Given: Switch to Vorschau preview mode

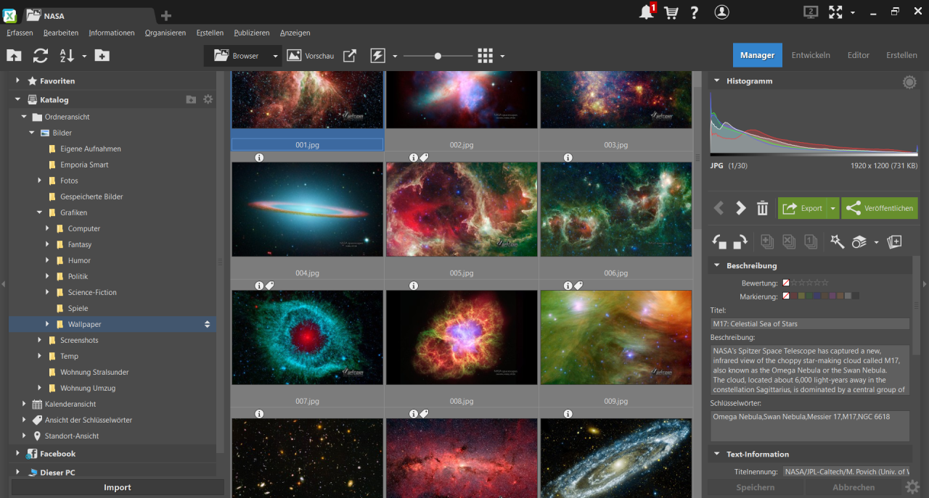Looking at the screenshot, I should pos(310,56).
